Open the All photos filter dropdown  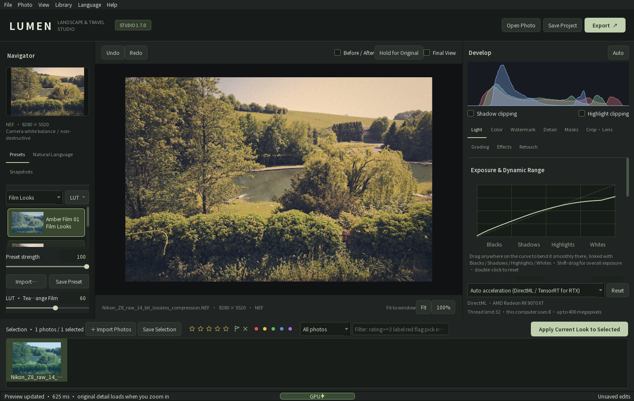click(325, 329)
